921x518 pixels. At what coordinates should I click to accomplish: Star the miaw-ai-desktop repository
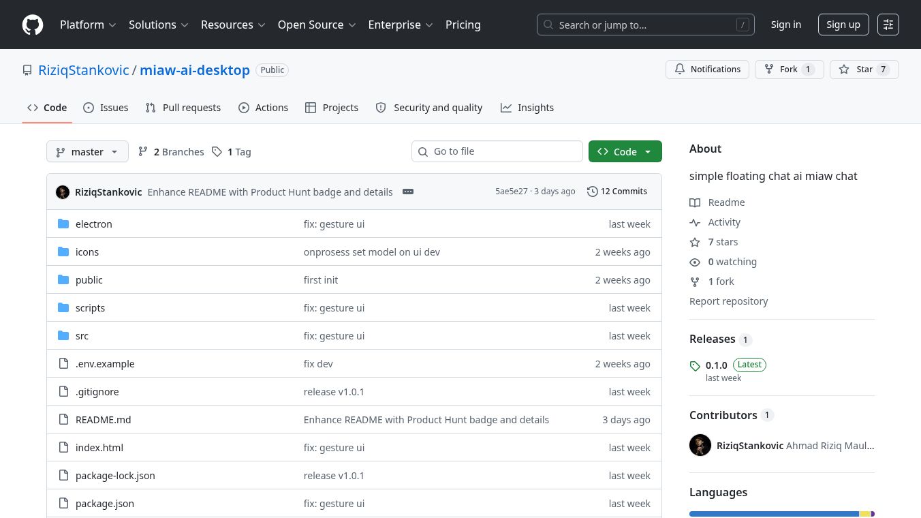click(864, 70)
